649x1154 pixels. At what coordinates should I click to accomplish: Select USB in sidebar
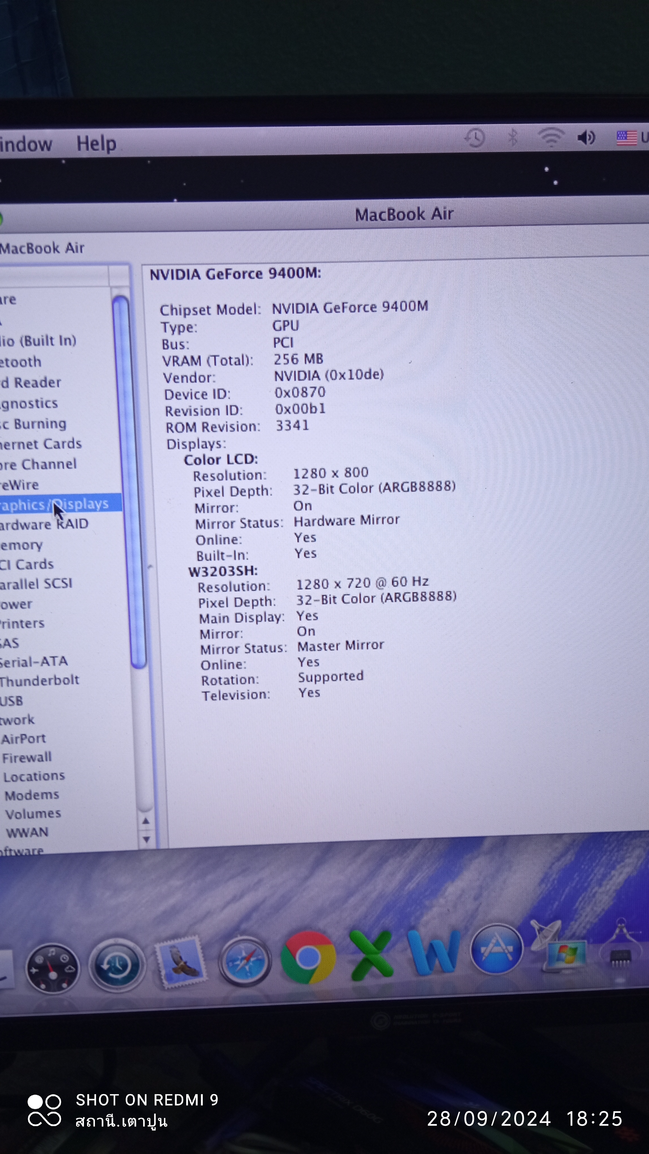(12, 701)
